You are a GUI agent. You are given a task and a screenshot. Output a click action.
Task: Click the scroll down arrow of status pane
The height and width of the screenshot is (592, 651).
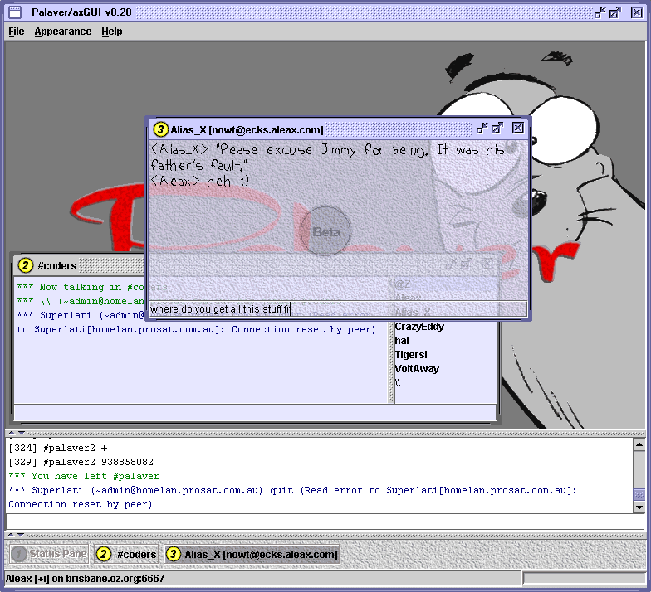639,507
